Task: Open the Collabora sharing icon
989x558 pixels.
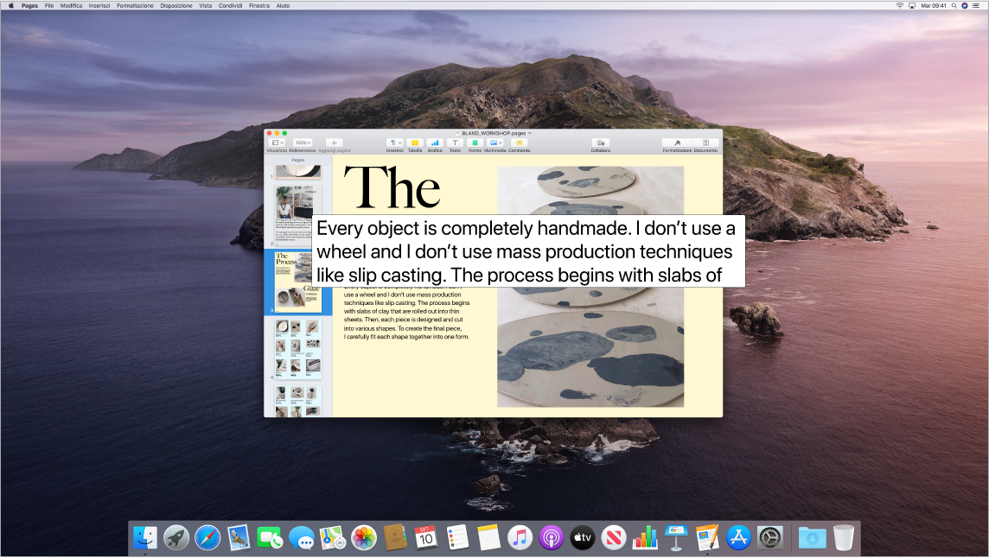Action: point(601,143)
